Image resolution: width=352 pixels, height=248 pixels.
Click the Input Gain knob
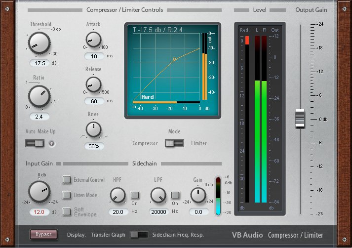tap(39, 192)
